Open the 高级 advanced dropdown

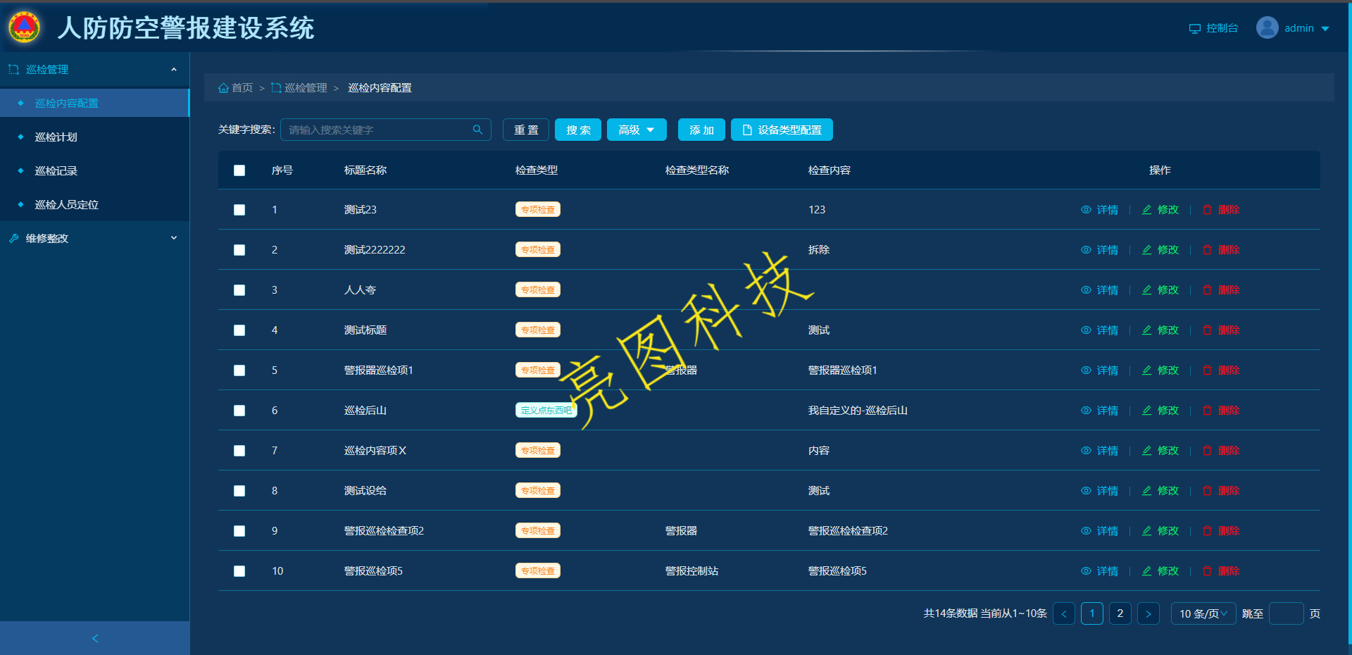click(x=636, y=130)
